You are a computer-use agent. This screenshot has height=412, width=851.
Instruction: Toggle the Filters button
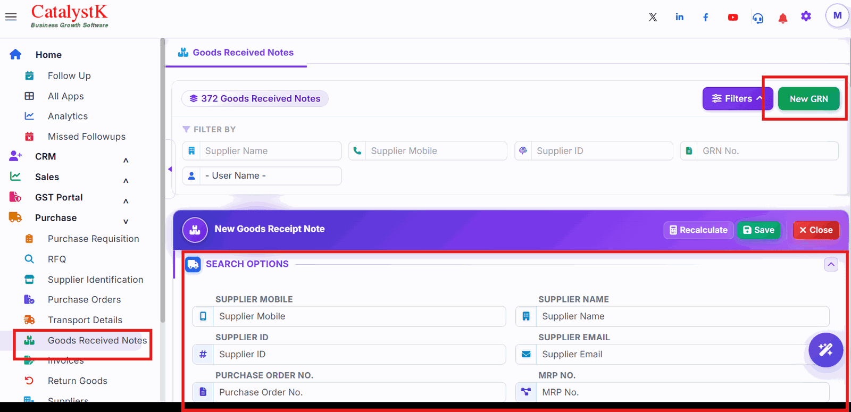(737, 98)
